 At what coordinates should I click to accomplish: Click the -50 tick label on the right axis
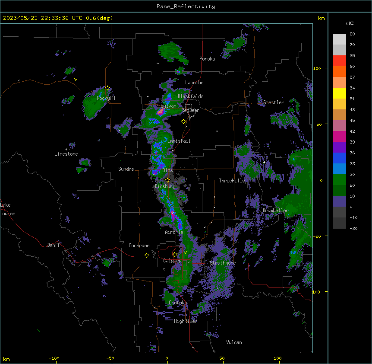tap(317, 236)
